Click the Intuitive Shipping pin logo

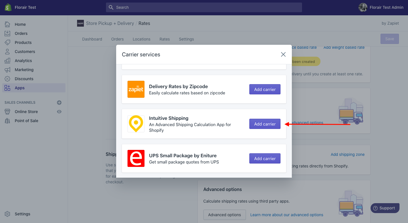(136, 124)
